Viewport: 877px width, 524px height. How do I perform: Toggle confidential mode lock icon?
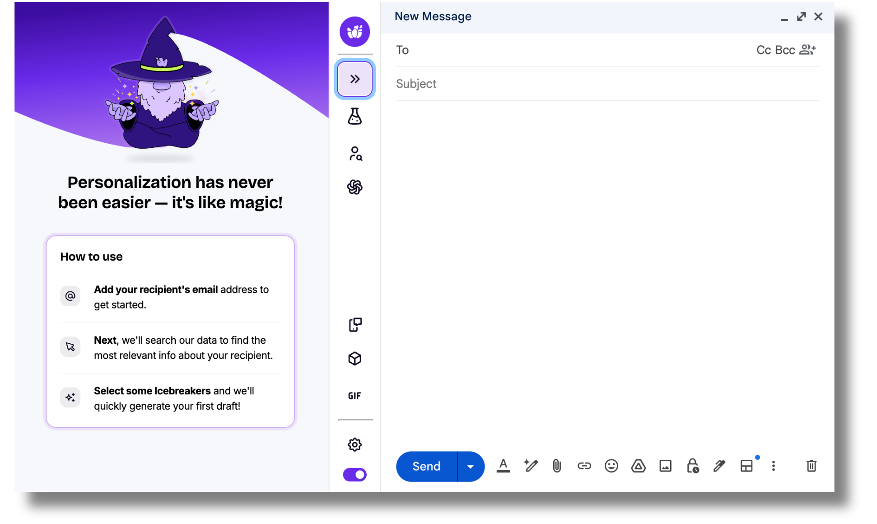point(692,466)
